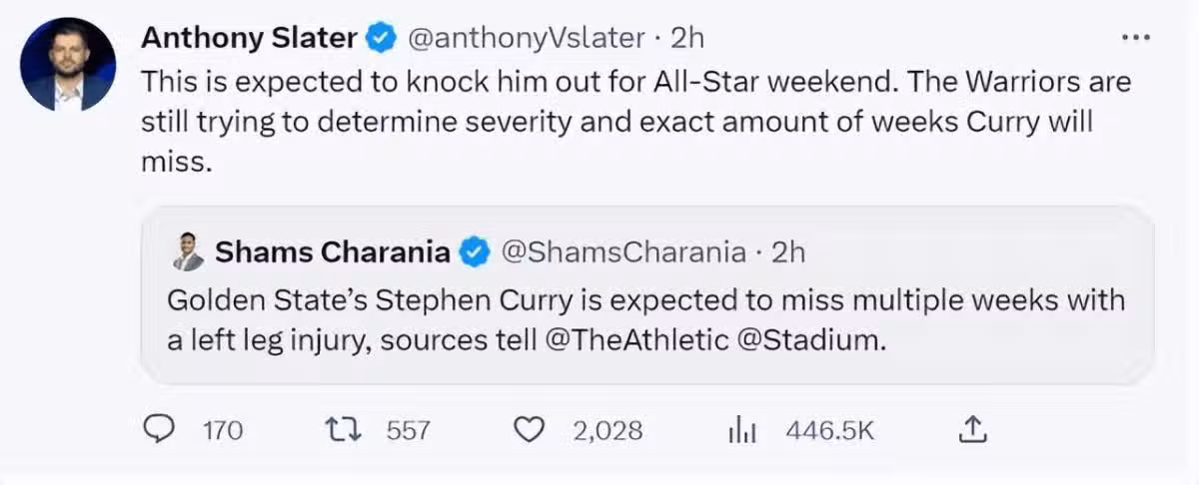
Task: Click the 557 retweet count
Action: point(408,430)
